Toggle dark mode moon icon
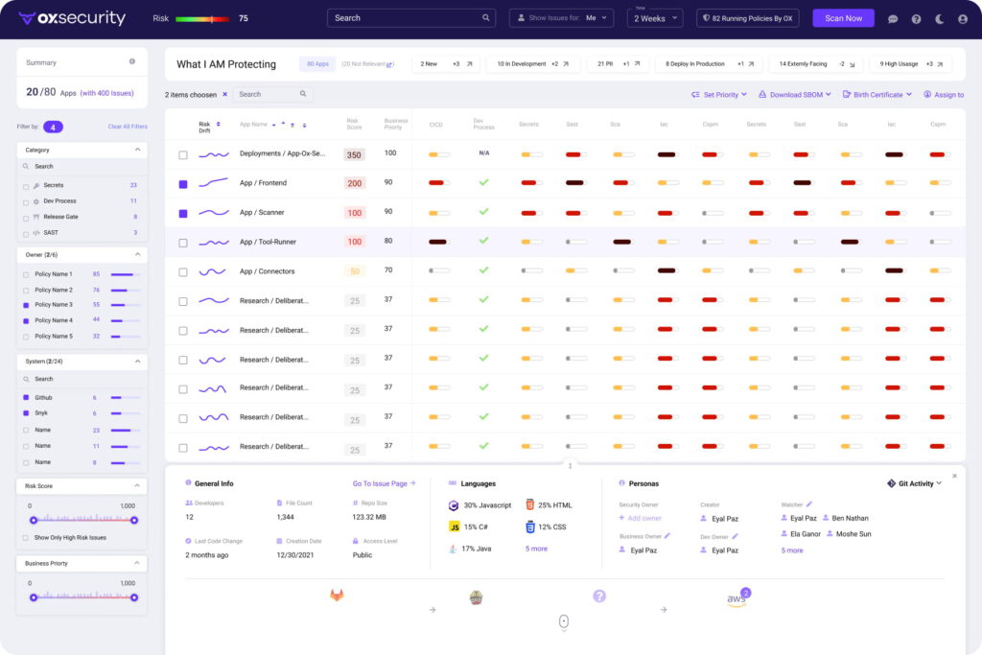Viewport: 982px width, 655px height. click(x=939, y=18)
